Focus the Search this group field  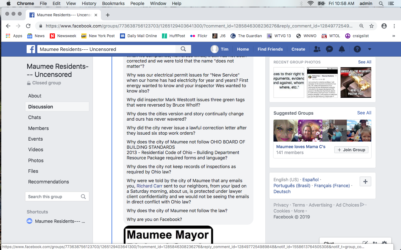[53, 197]
